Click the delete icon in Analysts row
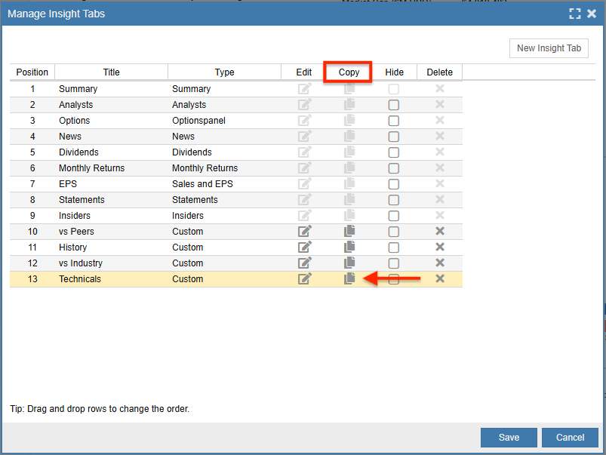This screenshot has width=606, height=455. [x=440, y=104]
